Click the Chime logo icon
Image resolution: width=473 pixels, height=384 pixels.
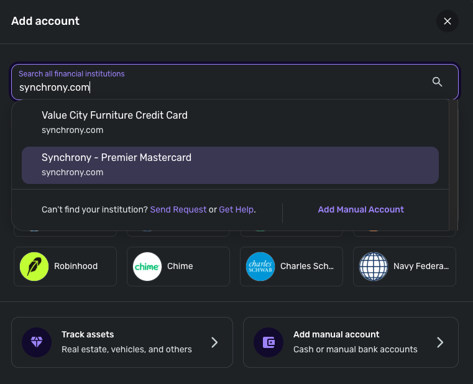147,267
